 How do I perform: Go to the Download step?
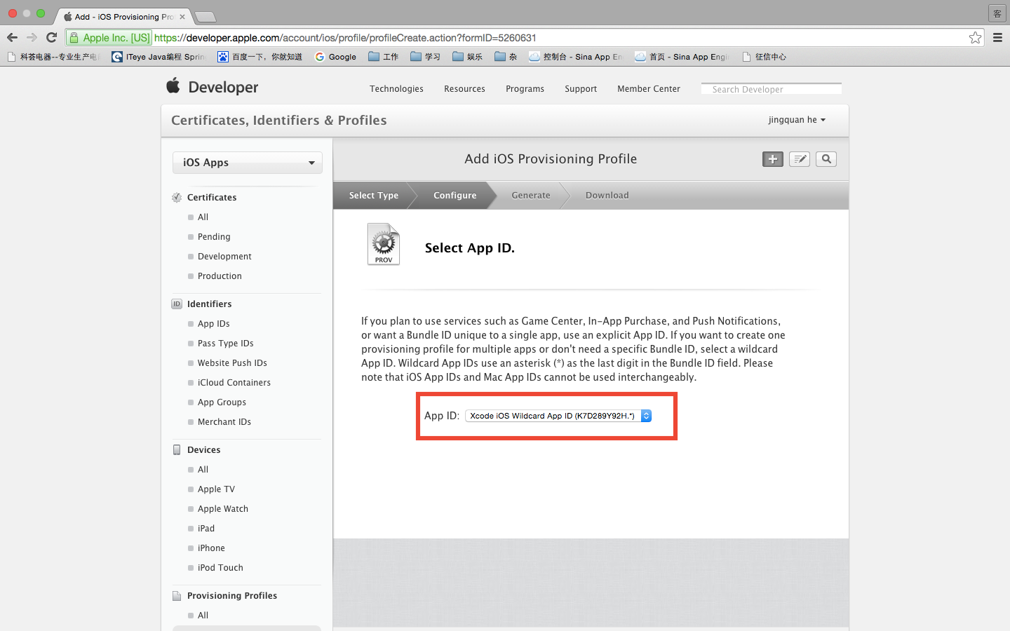[607, 196]
